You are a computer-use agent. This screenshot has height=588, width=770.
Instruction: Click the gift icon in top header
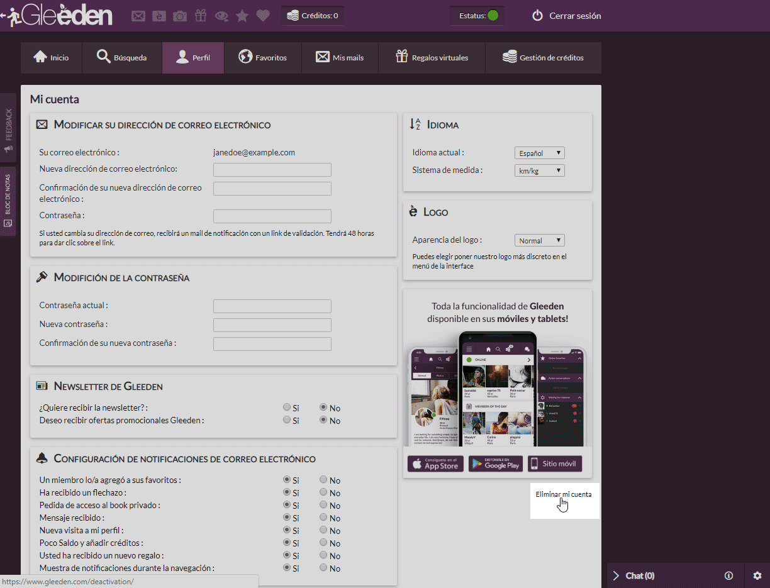click(x=201, y=16)
